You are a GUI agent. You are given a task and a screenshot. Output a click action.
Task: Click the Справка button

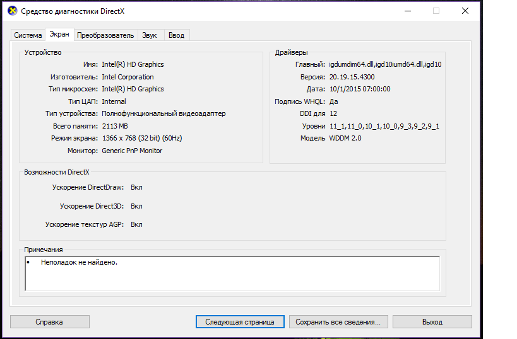click(49, 322)
